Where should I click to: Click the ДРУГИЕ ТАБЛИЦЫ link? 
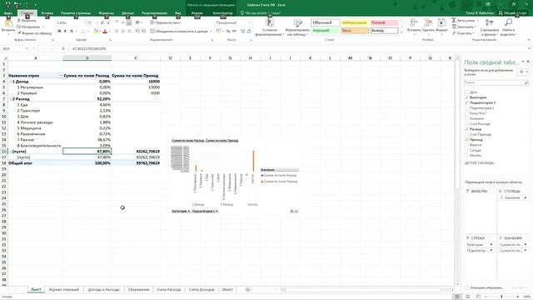pyautogui.click(x=480, y=163)
